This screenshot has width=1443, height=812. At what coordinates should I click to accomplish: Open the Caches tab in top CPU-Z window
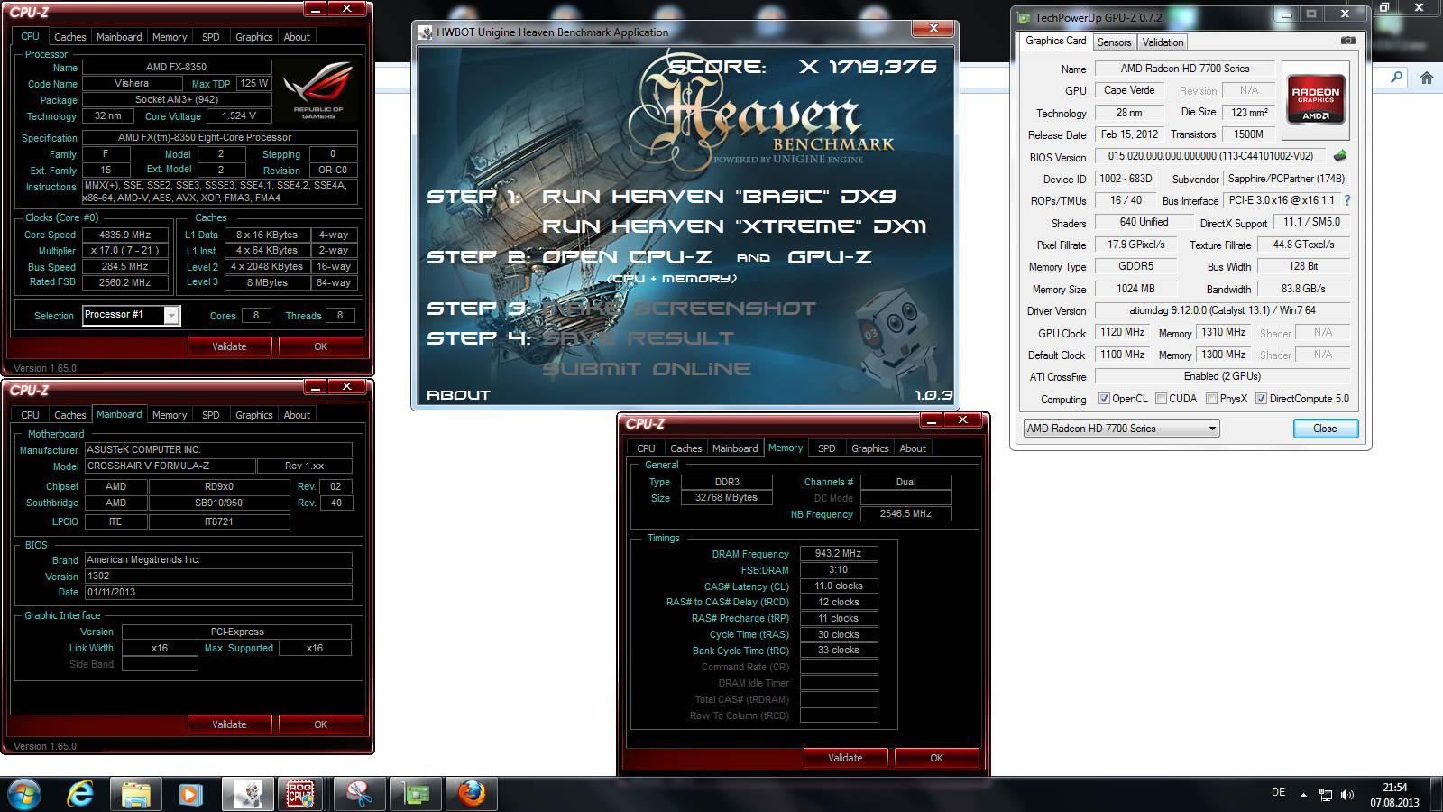coord(69,37)
